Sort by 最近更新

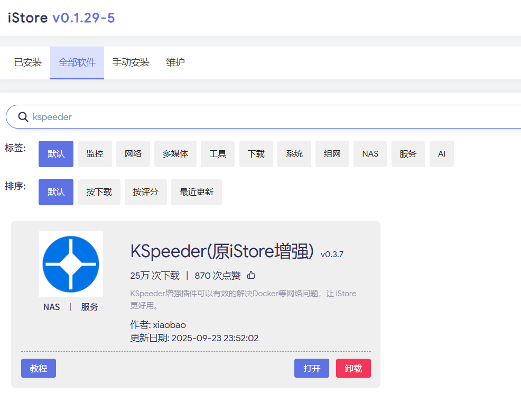pyautogui.click(x=197, y=192)
